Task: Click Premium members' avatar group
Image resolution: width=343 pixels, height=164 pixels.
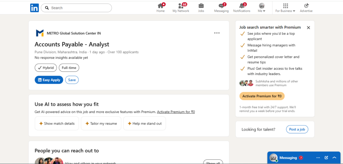Action: [247, 83]
